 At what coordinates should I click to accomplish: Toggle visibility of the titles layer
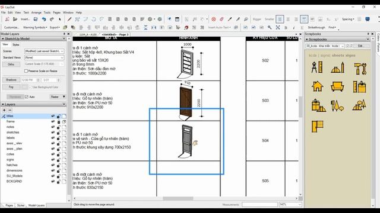tap(53, 116)
